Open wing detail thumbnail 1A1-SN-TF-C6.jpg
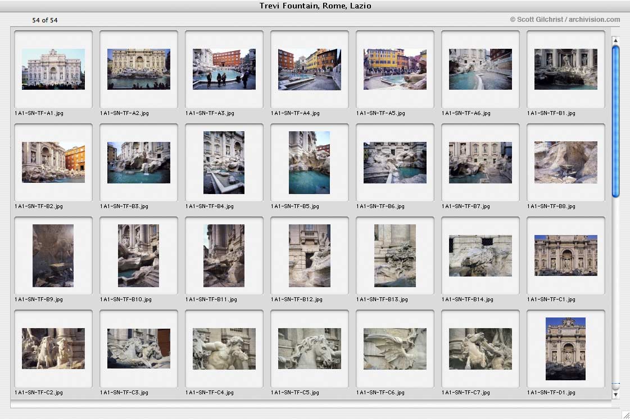Image resolution: width=630 pixels, height=419 pixels. [395, 349]
